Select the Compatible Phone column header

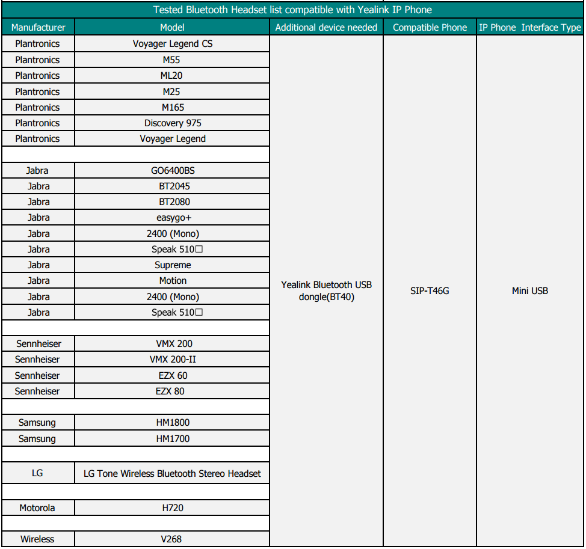click(x=430, y=27)
